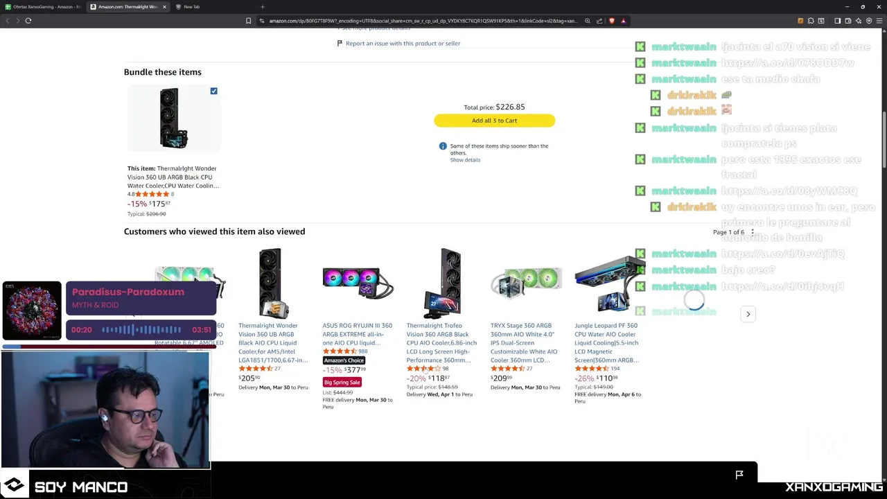887x499 pixels.
Task: Click the zoom magnifier icon in address bar
Action: pyautogui.click(x=588, y=21)
